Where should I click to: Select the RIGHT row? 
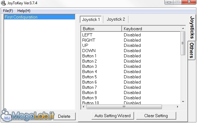pyautogui.click(x=131, y=40)
